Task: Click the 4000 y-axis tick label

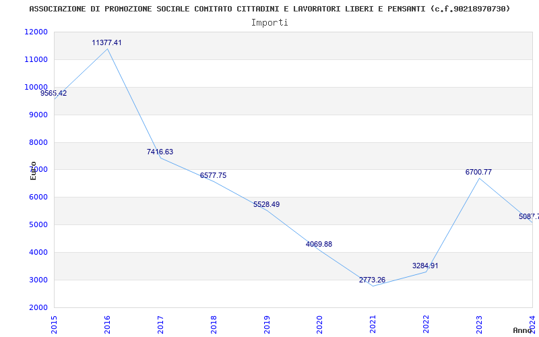Action: click(38, 252)
